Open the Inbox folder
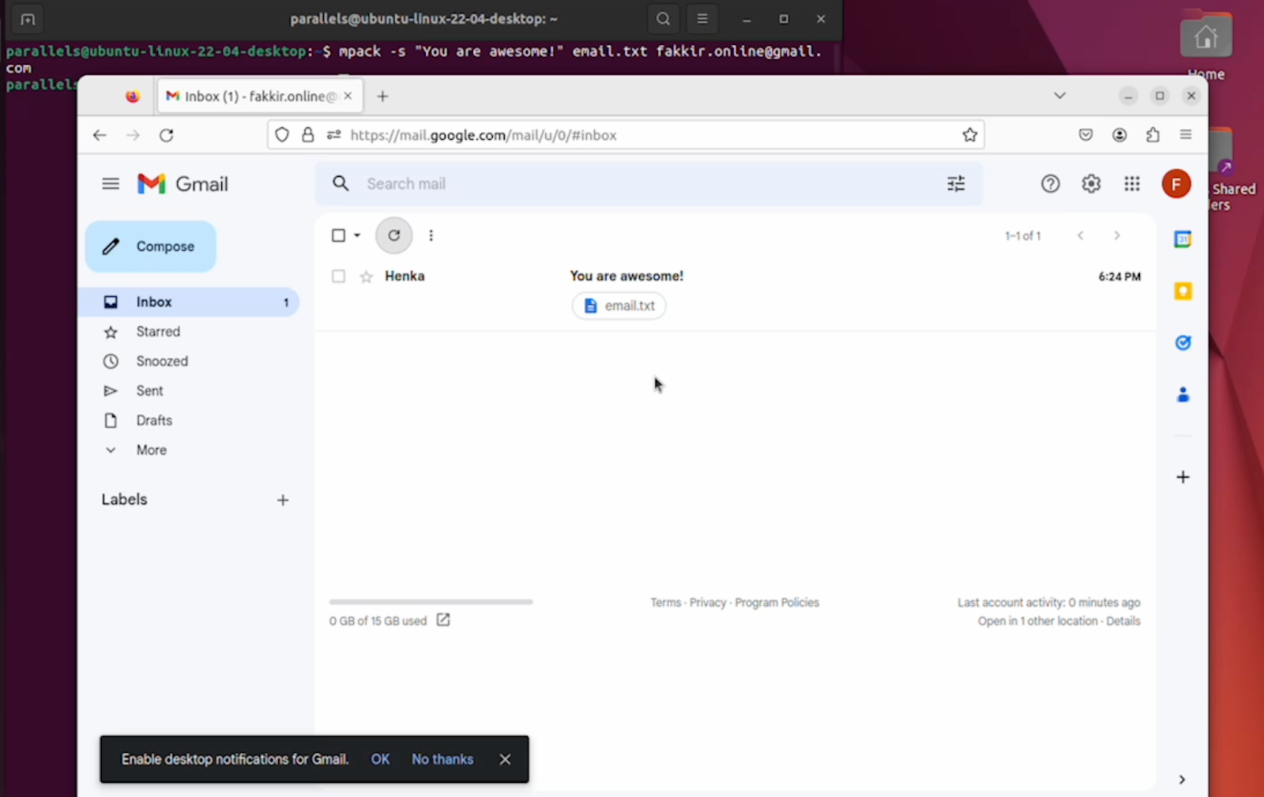The width and height of the screenshot is (1264, 797). click(x=188, y=303)
